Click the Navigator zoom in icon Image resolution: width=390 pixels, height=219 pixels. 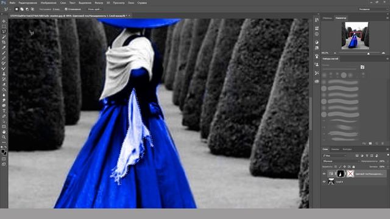(x=383, y=53)
